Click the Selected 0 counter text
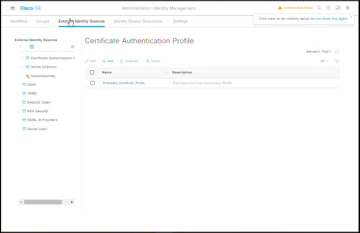This screenshot has height=233, width=360. 313,52
